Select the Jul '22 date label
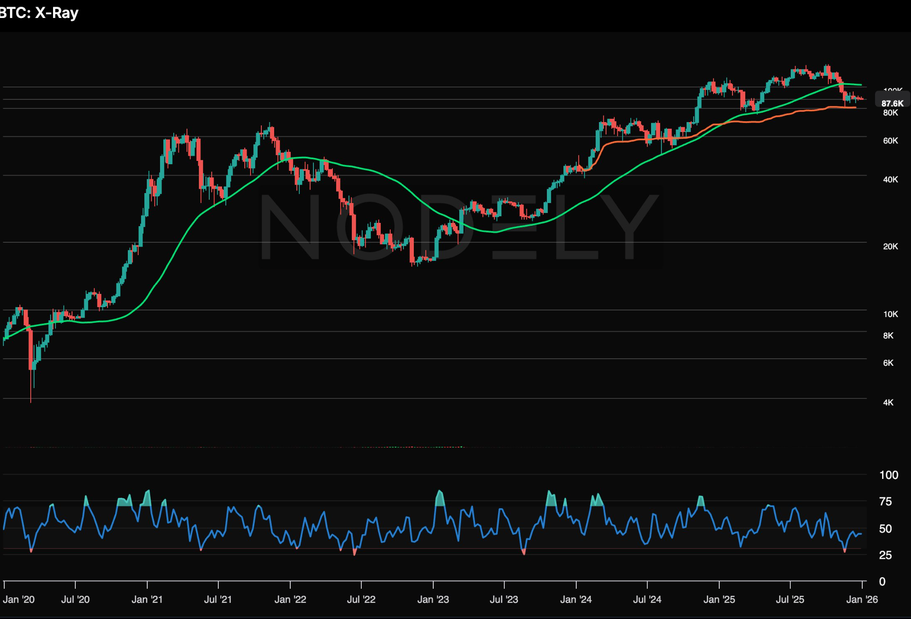The height and width of the screenshot is (619, 911). click(361, 600)
